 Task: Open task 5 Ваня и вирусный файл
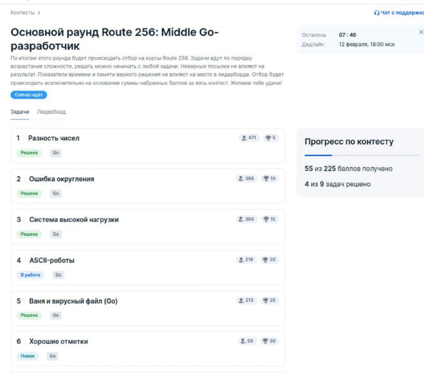pyautogui.click(x=73, y=301)
